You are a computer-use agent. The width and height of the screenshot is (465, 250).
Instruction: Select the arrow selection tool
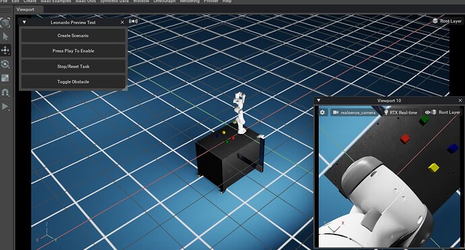click(5, 36)
